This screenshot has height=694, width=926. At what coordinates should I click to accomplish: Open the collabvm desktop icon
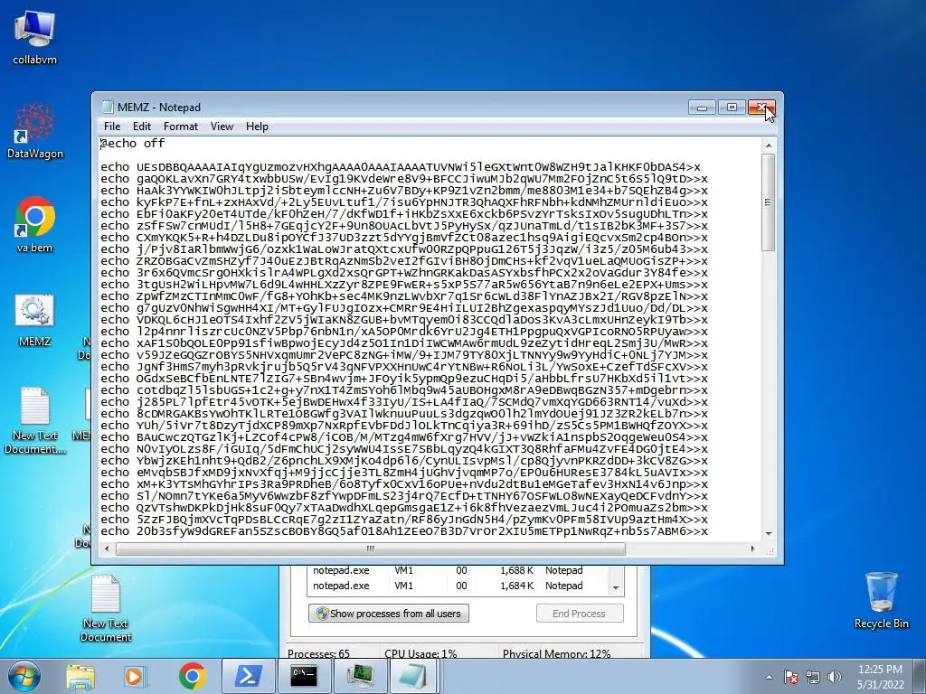[34, 36]
